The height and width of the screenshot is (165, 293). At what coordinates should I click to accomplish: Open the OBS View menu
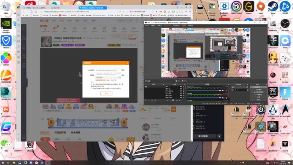coord(159,26)
